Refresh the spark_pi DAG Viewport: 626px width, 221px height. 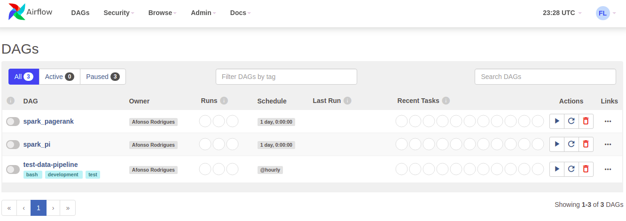571,144
